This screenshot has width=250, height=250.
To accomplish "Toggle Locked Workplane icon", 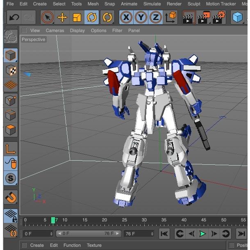I will 11,216.
